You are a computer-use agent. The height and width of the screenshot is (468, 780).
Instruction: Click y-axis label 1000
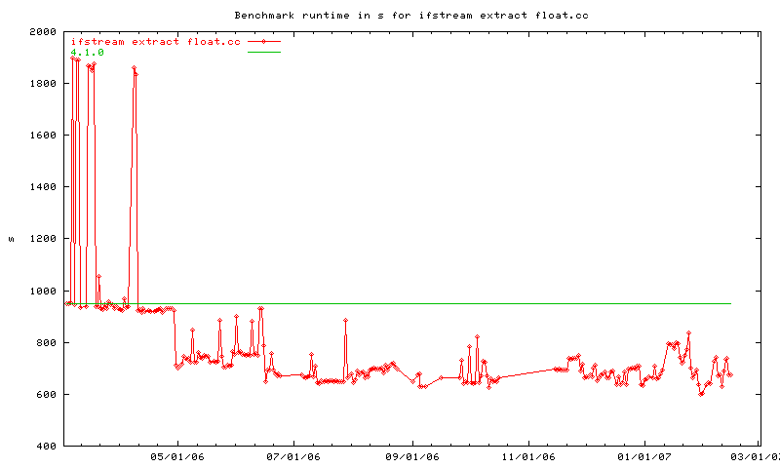[x=43, y=291]
